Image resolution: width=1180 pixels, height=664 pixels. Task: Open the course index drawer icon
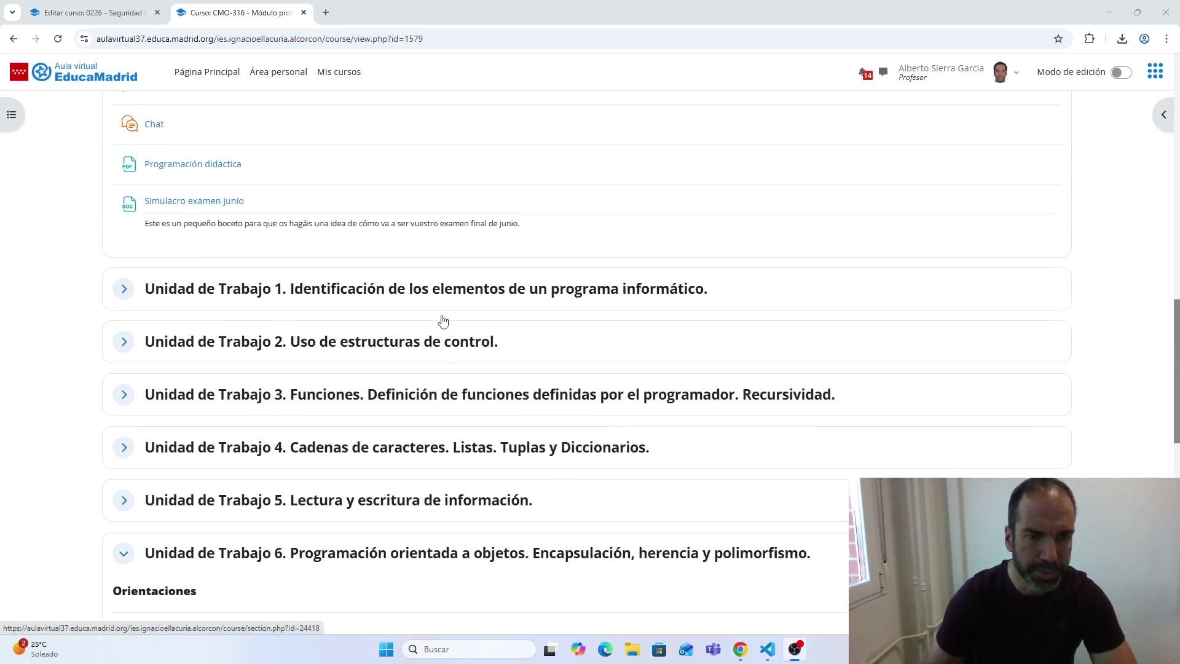[x=11, y=115]
